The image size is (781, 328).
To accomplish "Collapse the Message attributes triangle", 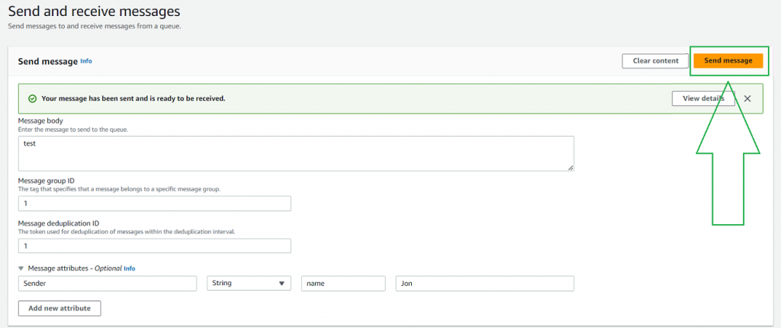I will (x=21, y=269).
